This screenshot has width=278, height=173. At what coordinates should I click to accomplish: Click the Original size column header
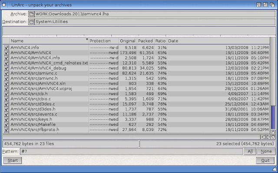point(127,41)
